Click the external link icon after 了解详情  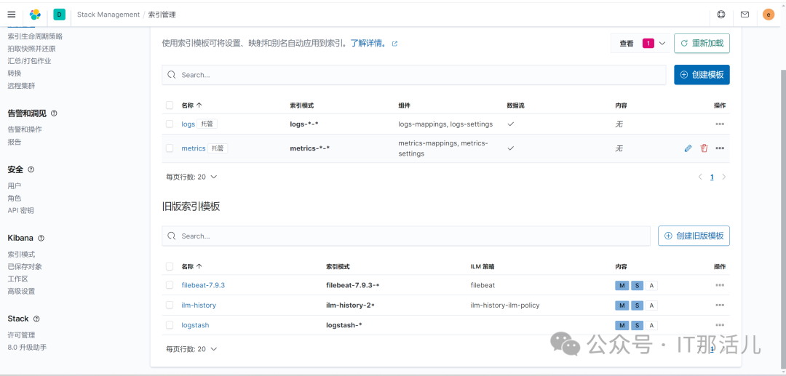click(x=394, y=44)
